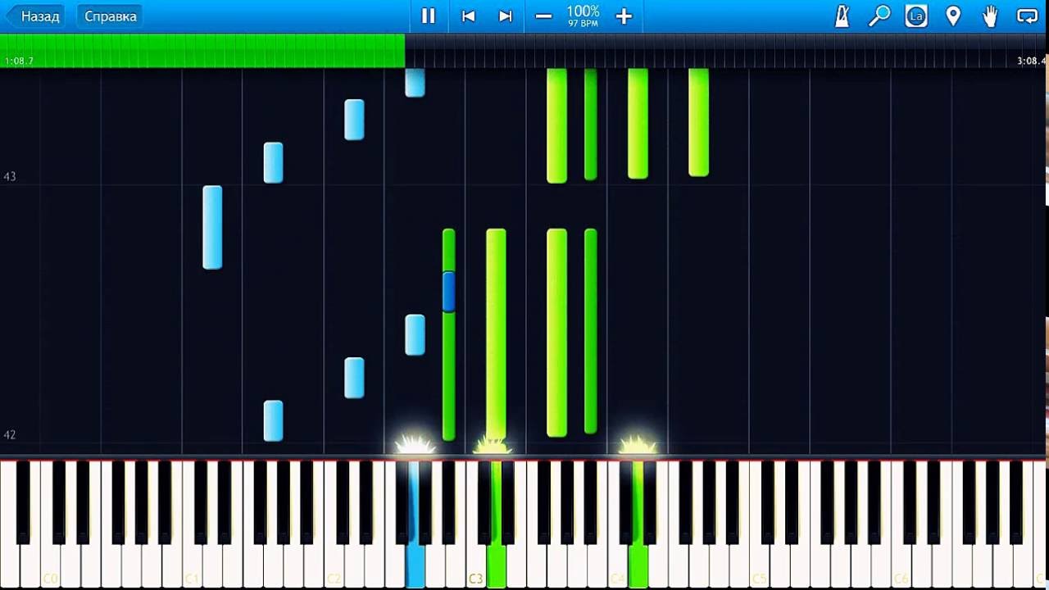Skip back to previous section
The width and height of the screenshot is (1049, 590).
tap(468, 16)
